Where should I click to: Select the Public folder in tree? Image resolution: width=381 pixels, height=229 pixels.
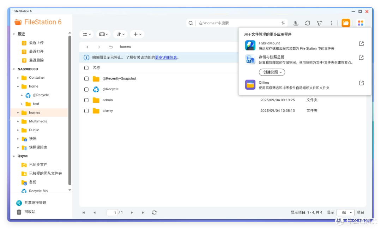[x=34, y=130]
